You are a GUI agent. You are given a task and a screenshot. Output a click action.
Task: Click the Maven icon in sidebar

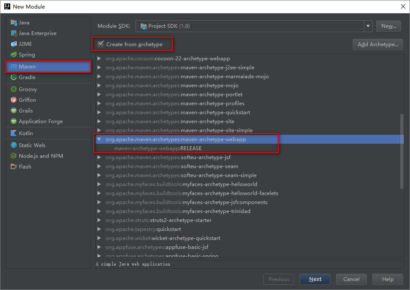click(14, 66)
